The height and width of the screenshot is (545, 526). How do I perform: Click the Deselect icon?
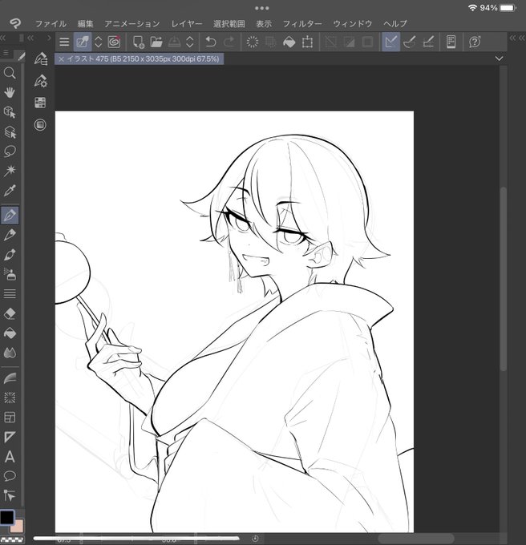coord(330,42)
